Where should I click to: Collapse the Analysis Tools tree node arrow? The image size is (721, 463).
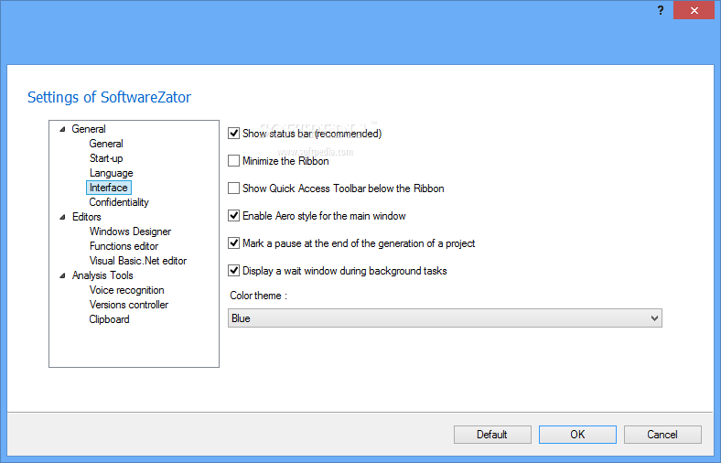coord(62,275)
